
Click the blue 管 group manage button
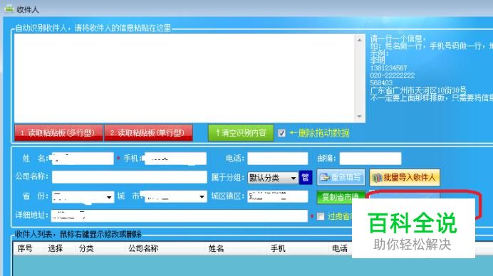[306, 178]
